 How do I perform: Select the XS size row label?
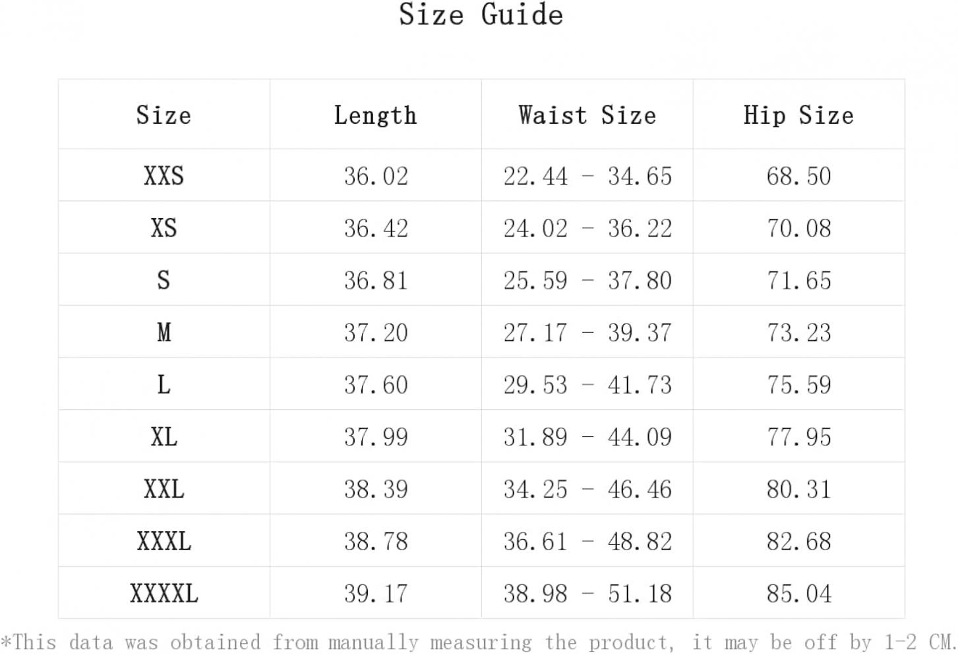coord(164,228)
